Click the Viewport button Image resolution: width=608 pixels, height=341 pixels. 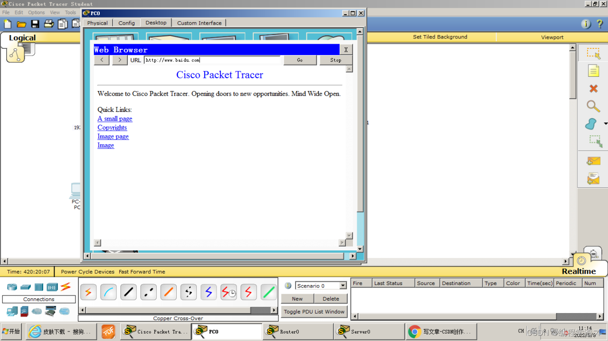(x=552, y=37)
